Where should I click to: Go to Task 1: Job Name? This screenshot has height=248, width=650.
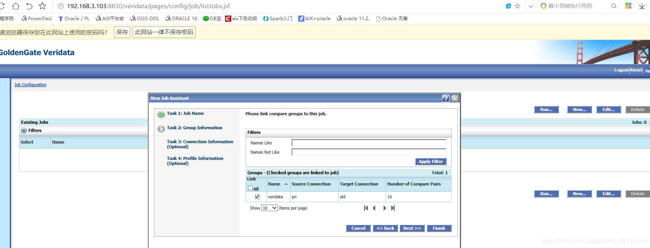(185, 113)
